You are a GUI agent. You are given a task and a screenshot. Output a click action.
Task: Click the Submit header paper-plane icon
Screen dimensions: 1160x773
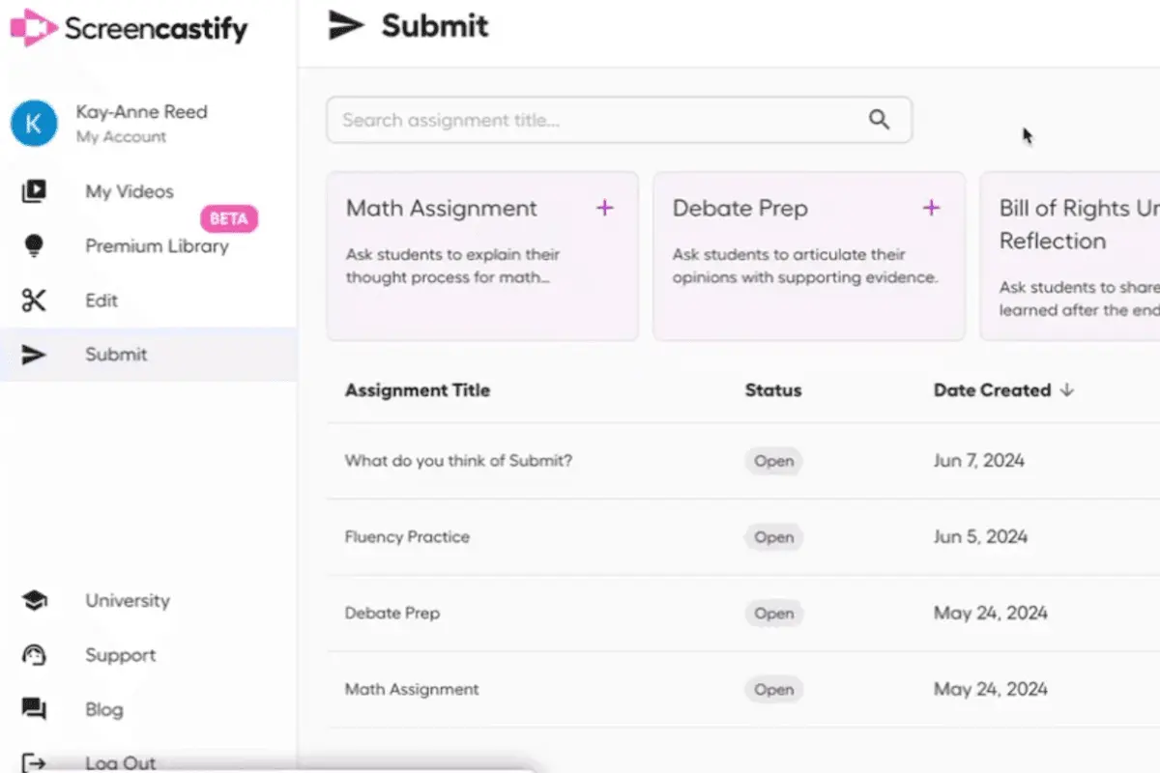tap(346, 25)
